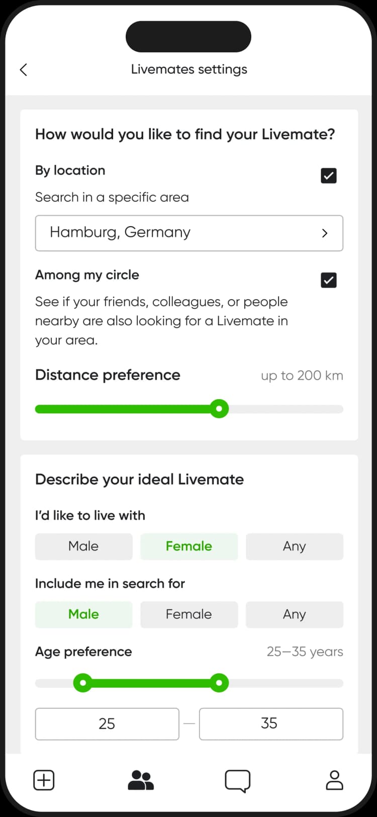Screen dimensions: 377x817
Task: Click the maximum age slider handle
Action: pos(219,683)
